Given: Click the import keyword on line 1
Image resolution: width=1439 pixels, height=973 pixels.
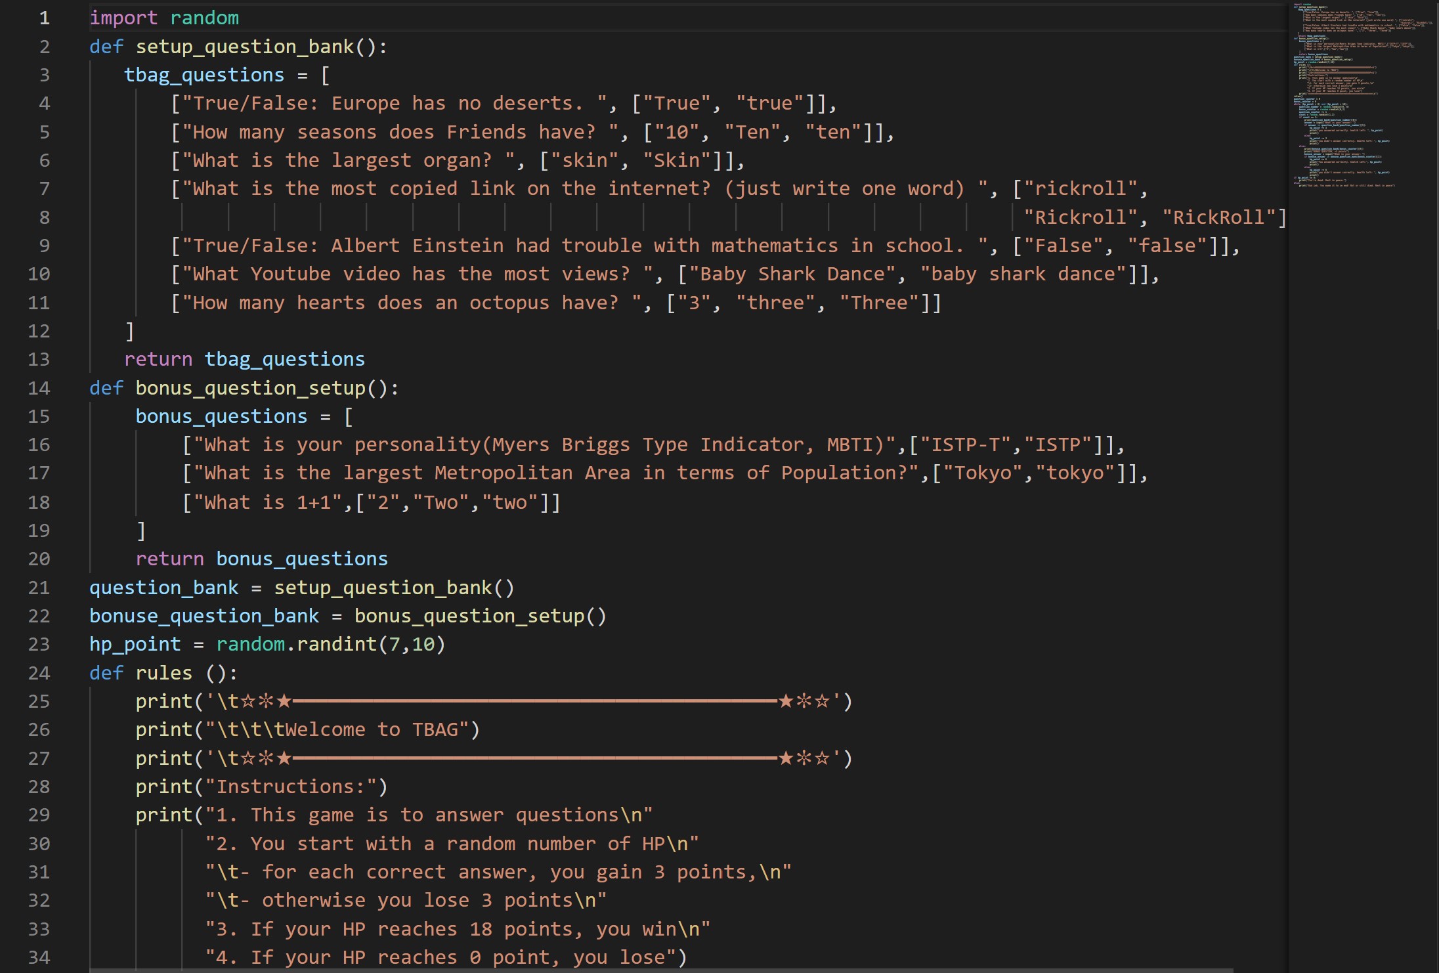Looking at the screenshot, I should coord(123,18).
